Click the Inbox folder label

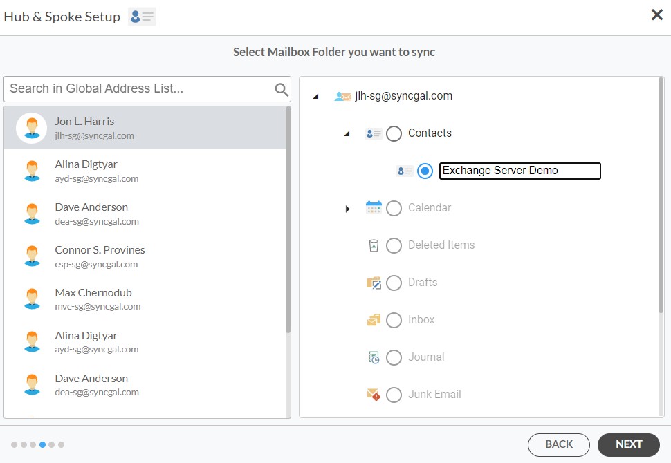421,319
